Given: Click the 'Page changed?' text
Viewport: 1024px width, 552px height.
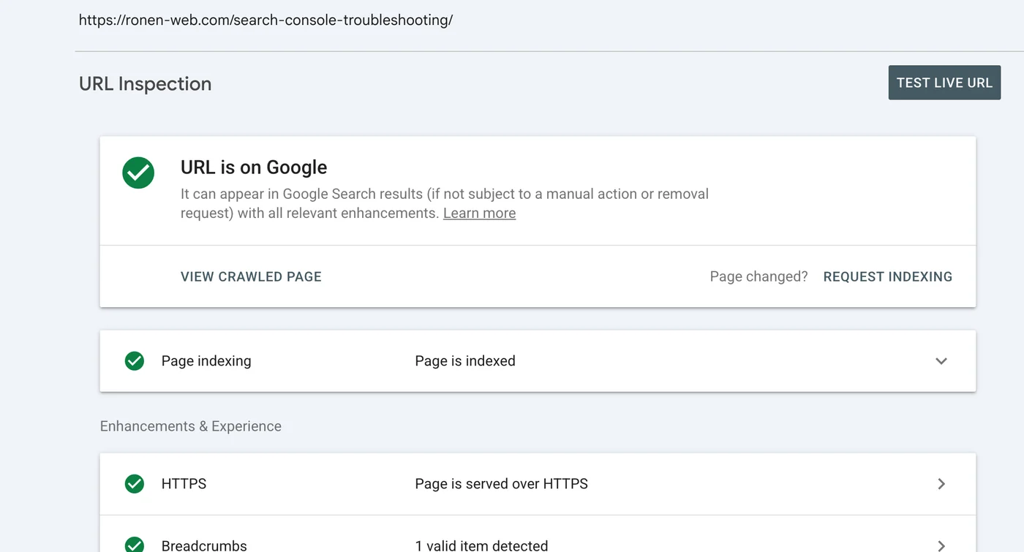Looking at the screenshot, I should click(x=758, y=277).
